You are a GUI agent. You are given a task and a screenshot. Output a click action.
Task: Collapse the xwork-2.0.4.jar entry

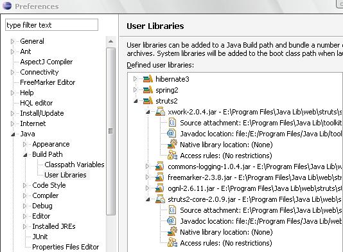coord(148,112)
